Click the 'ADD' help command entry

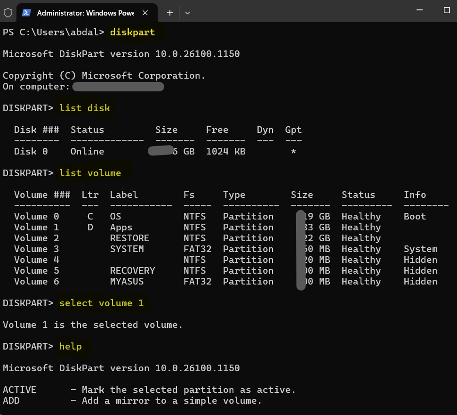11,400
